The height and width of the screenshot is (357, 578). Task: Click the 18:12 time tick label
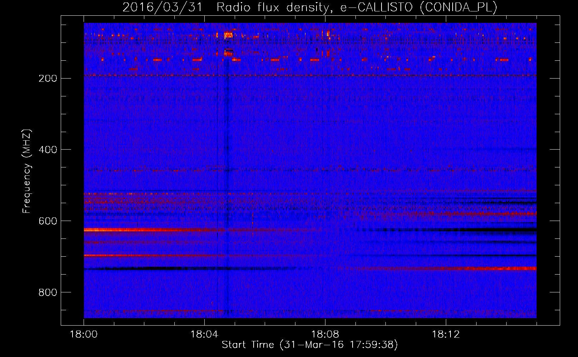tap(446, 335)
